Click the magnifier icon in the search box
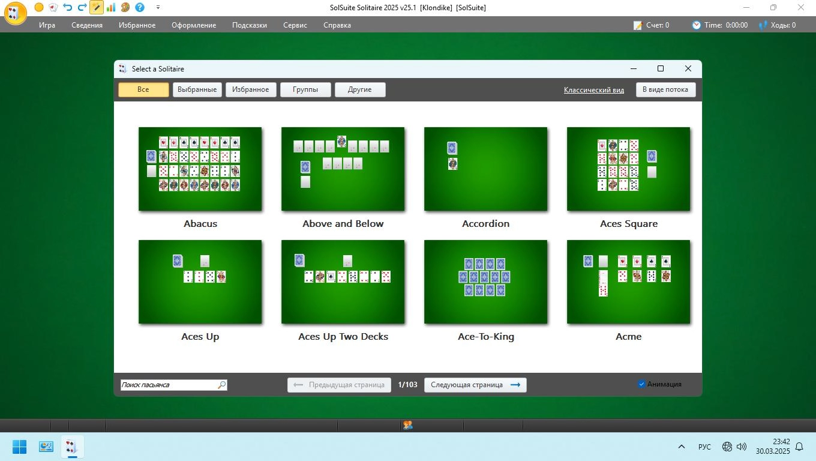 coord(221,385)
